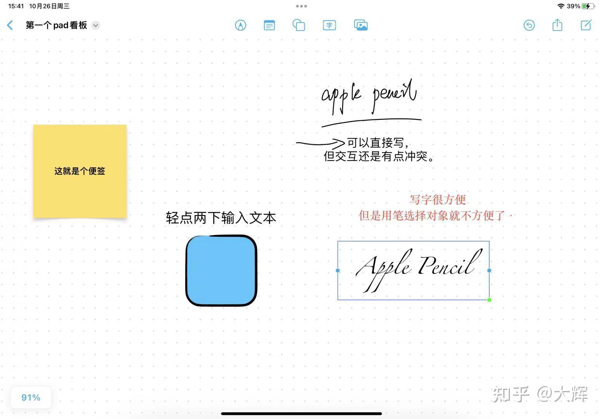Image resolution: width=603 pixels, height=419 pixels.
Task: Open the share options
Action: (x=557, y=25)
